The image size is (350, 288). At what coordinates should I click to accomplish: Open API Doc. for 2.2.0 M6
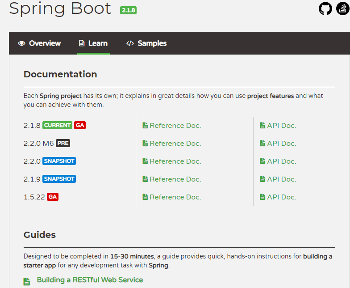(278, 143)
